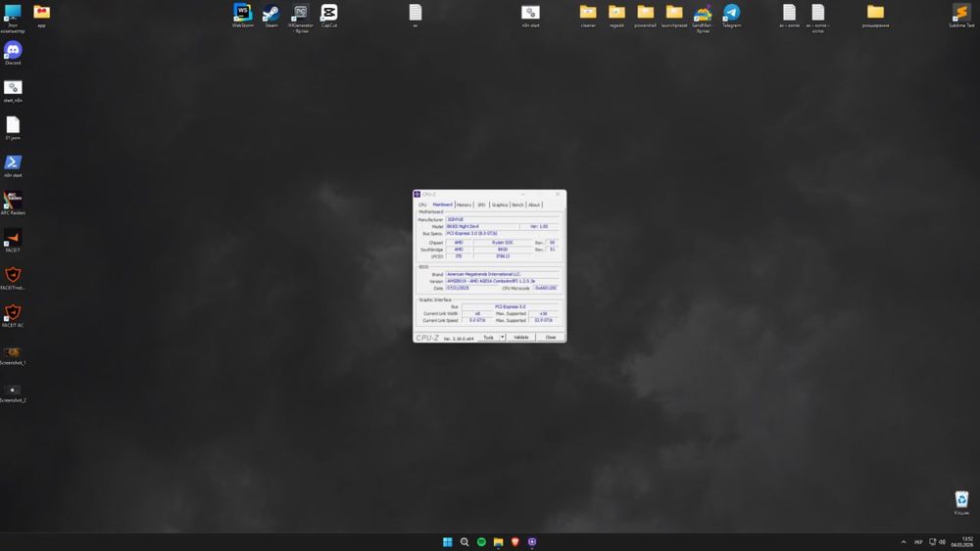Click the Close button in CPU-Z
The height and width of the screenshot is (551, 980).
[x=551, y=338]
